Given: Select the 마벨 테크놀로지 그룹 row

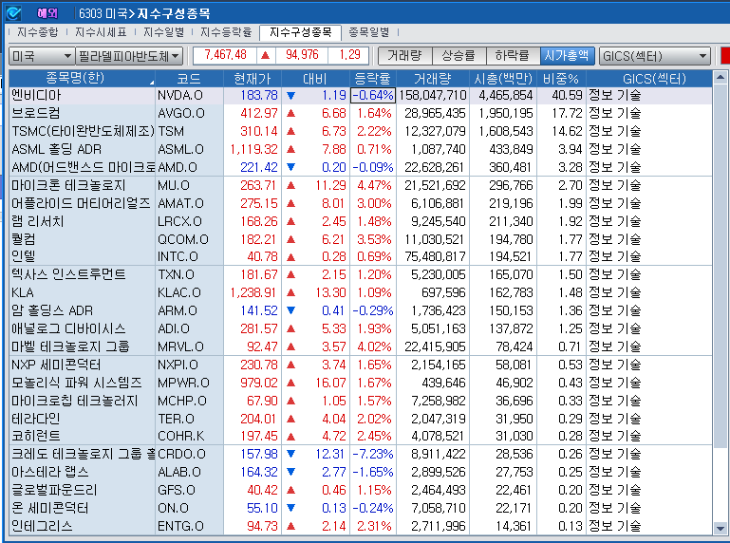Looking at the screenshot, I should pos(361,346).
